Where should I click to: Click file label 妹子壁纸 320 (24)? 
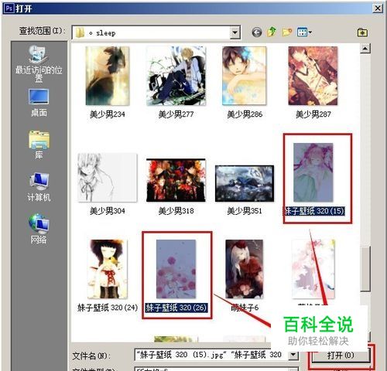(108, 308)
